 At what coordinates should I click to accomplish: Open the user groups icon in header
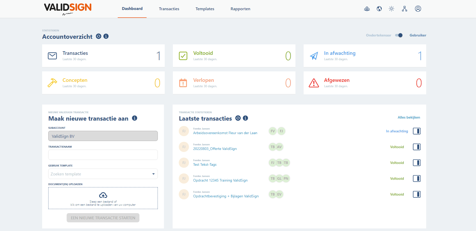pos(367,9)
